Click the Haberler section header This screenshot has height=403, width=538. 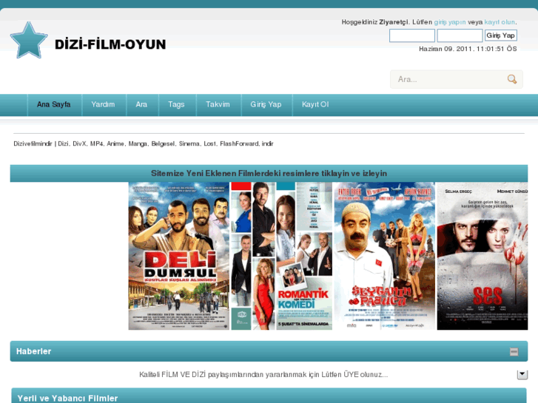(x=269, y=351)
